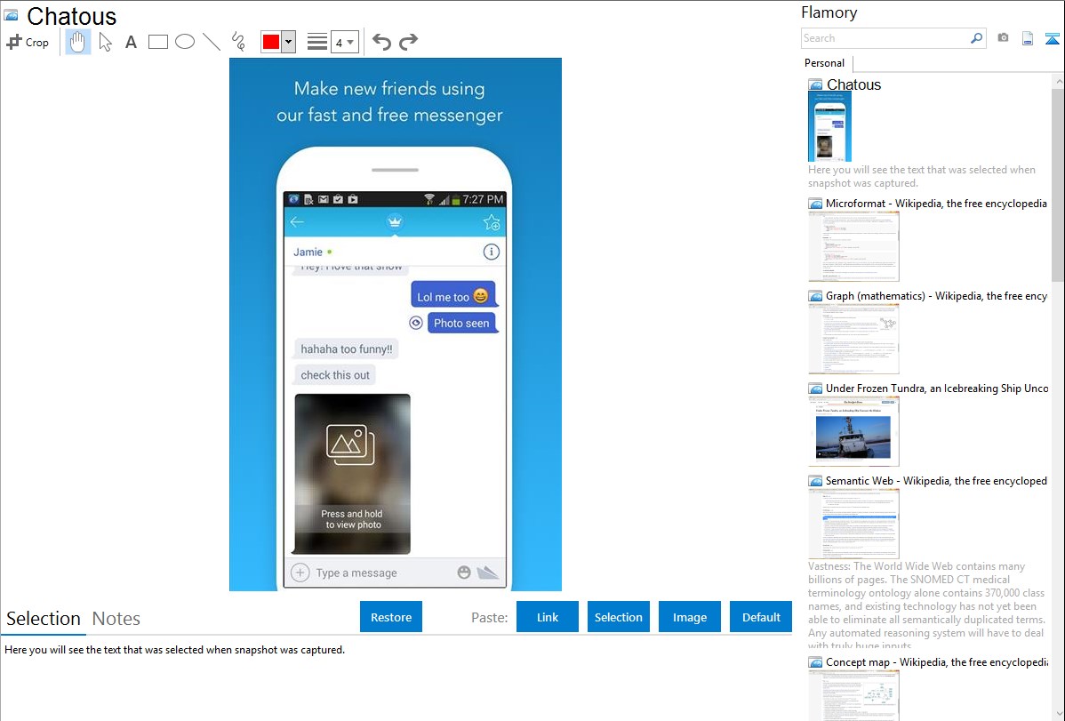Click the document page icon in Flamory
Viewport: 1065px width, 721px height.
(x=1028, y=38)
